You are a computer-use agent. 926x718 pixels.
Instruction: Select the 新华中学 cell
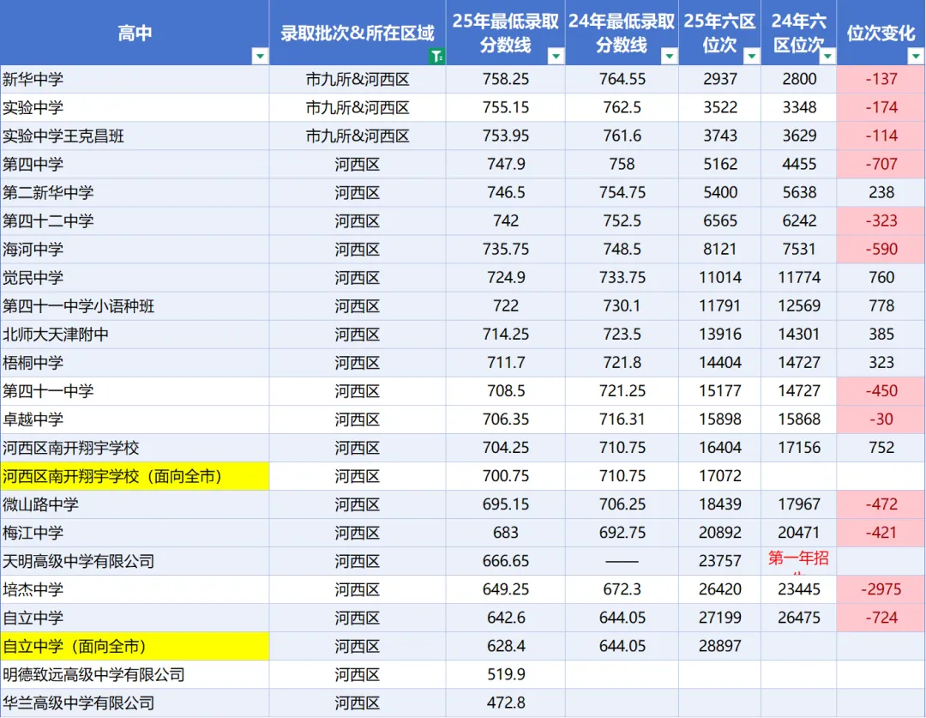click(135, 79)
